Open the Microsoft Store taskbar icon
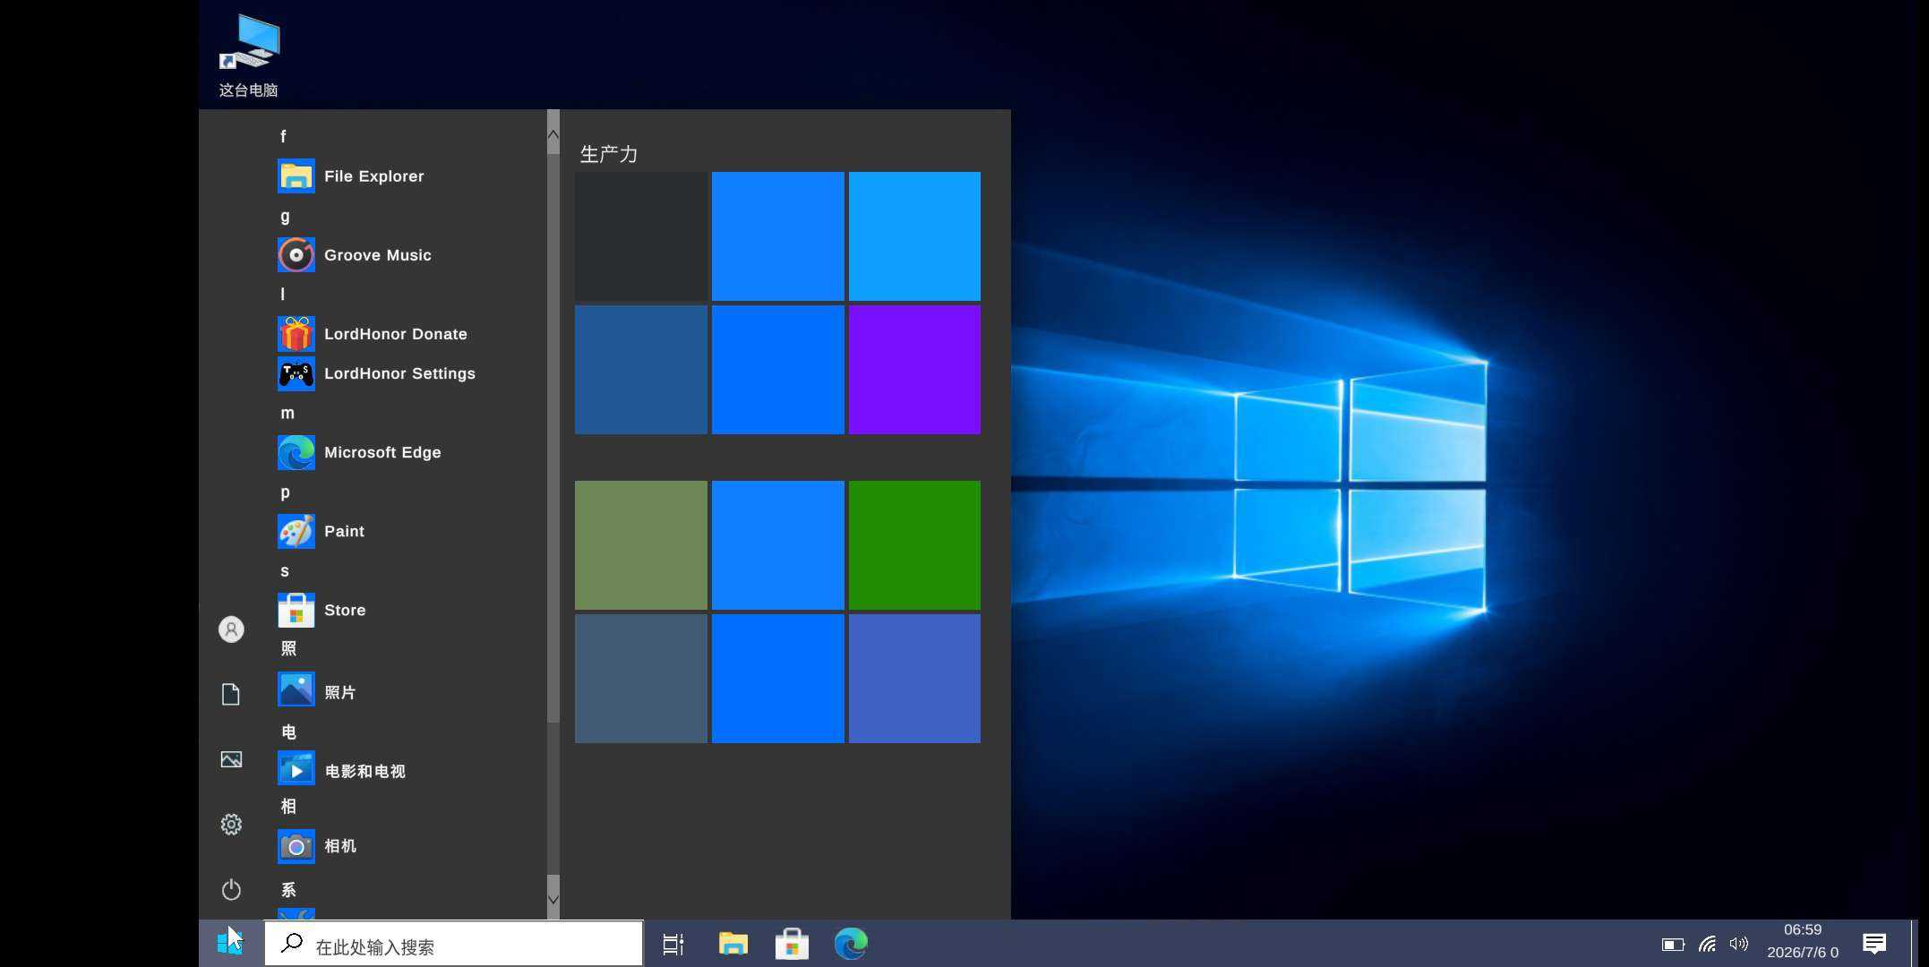This screenshot has height=967, width=1929. pyautogui.click(x=792, y=944)
